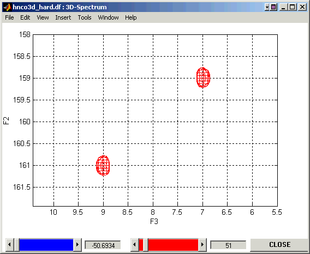Click the blue slider left arrow

(x=9, y=245)
